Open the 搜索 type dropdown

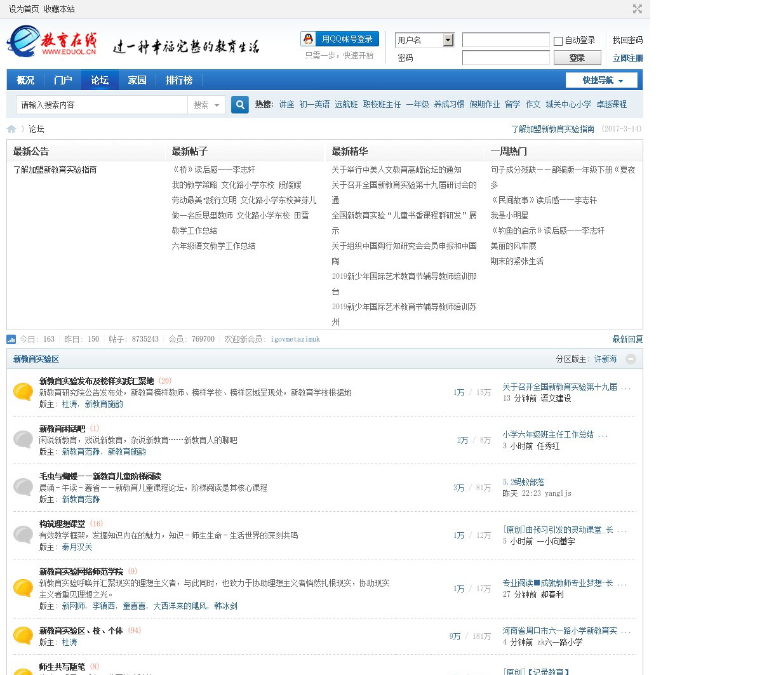point(207,105)
